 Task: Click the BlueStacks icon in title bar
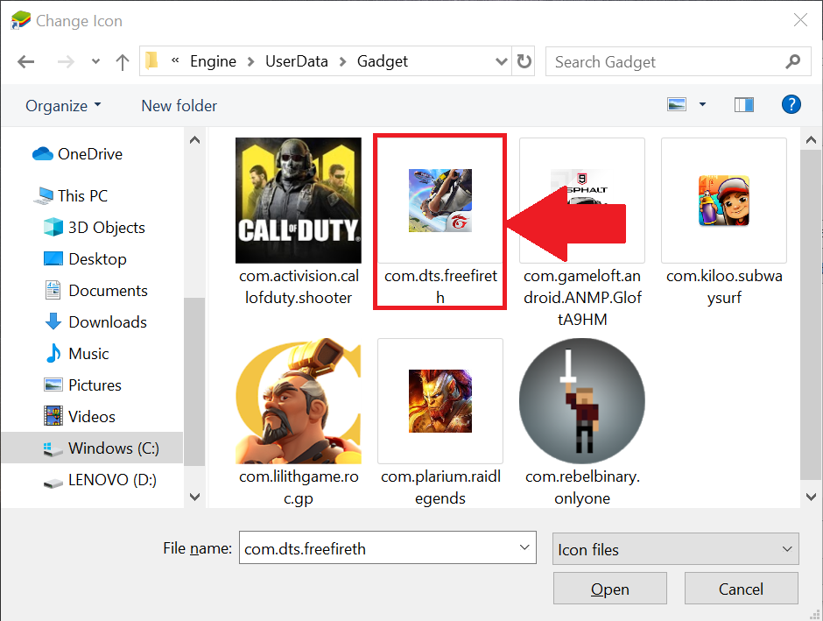[20, 20]
